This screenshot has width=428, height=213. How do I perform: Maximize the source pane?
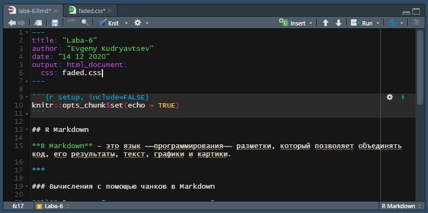click(416, 11)
